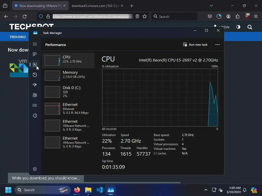Open the Firefox account icon
Screen dimensions: 262x196
(x=228, y=16)
